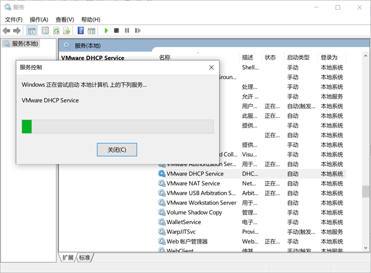371x273 pixels.
Task: Click gear icon of VMware NAT Service
Action: pos(161,183)
